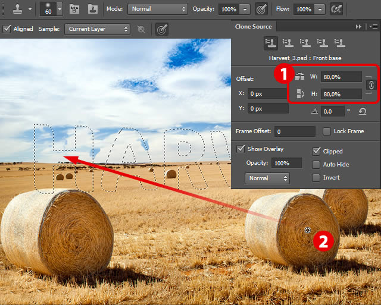Toggle the Aligned checkbox
381x305 pixels.
click(x=7, y=29)
